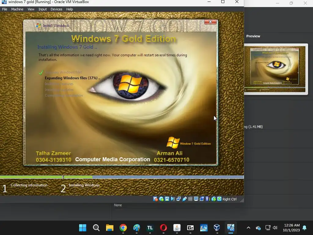This screenshot has width=313, height=235.
Task: Open taskbar Search
Action: (96, 228)
